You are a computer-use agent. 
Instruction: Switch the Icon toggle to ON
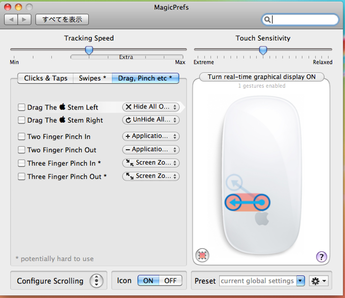click(148, 281)
